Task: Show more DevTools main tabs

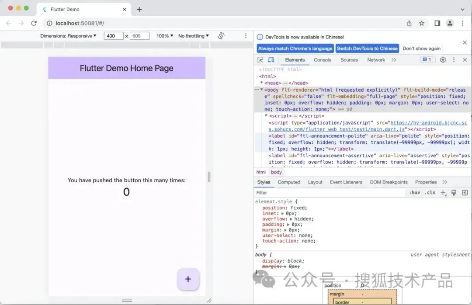Action: (394, 60)
